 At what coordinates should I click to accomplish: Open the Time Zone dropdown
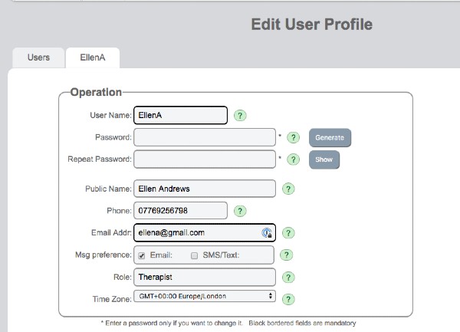point(205,296)
